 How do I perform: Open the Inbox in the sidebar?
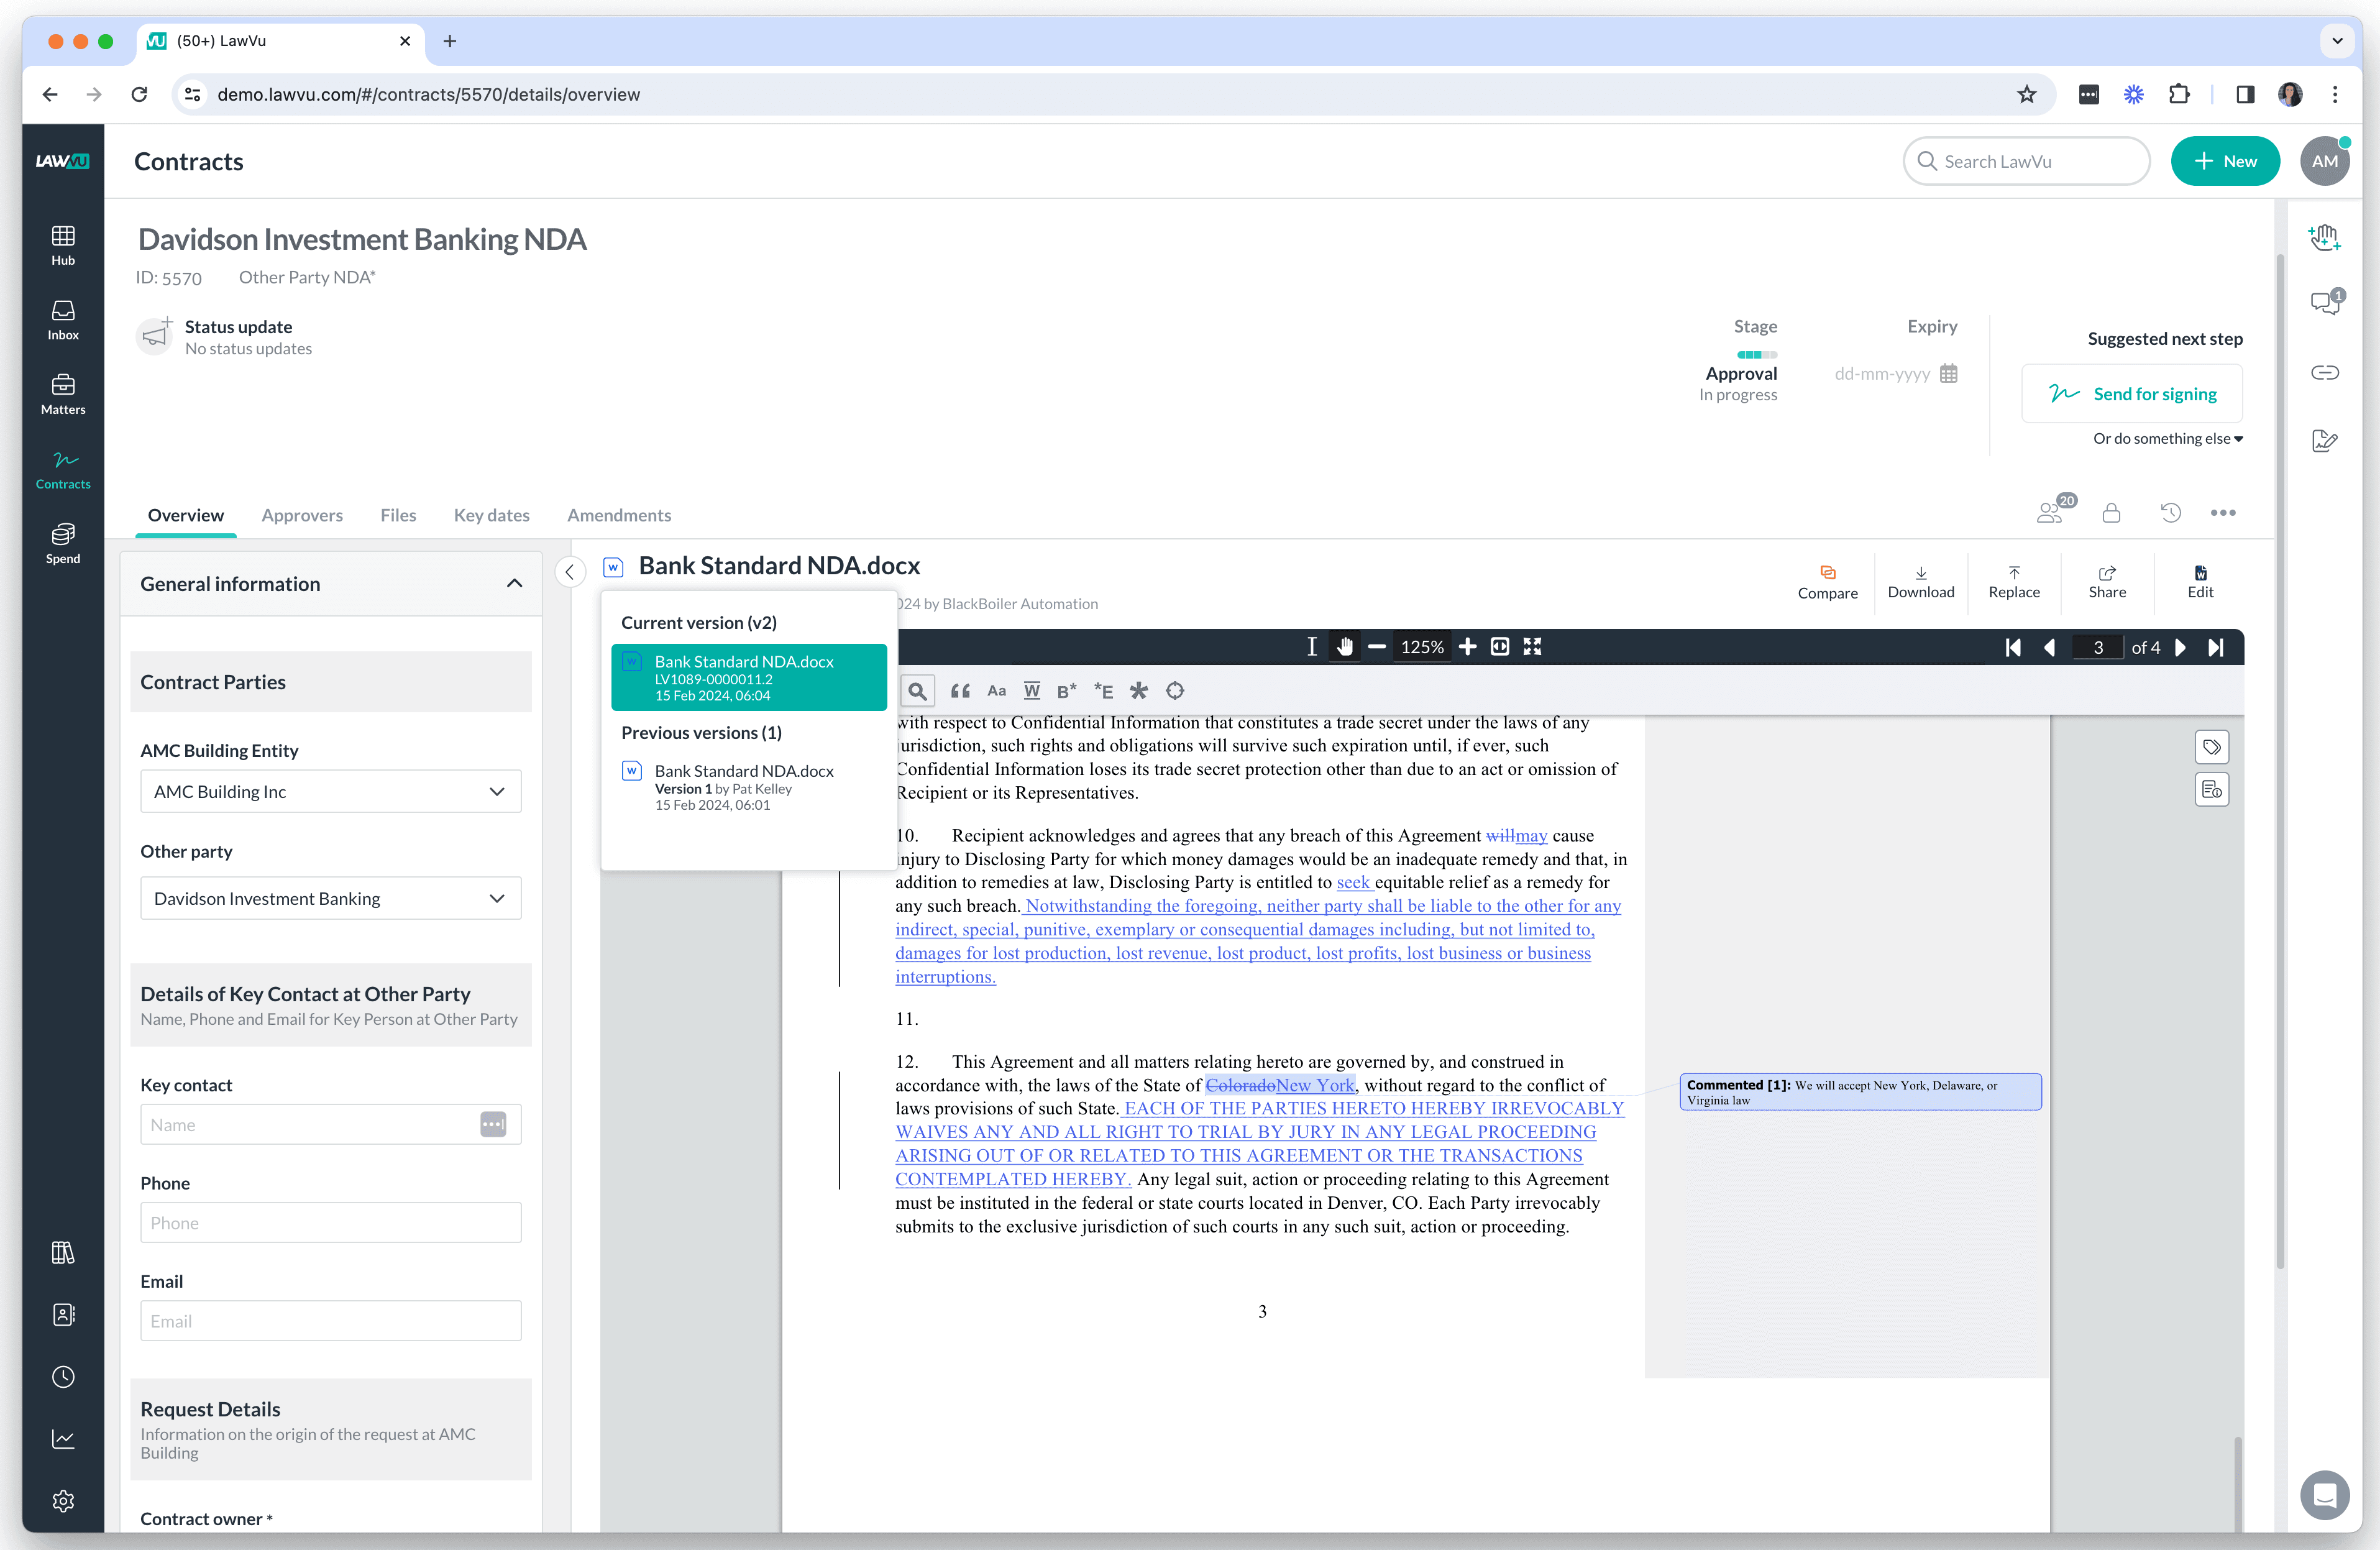click(x=63, y=320)
